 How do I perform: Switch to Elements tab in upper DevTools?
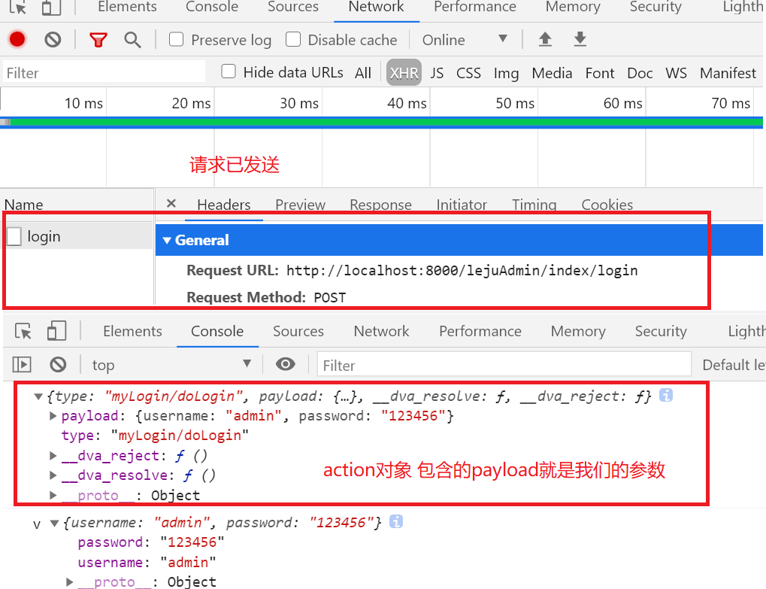tap(127, 7)
